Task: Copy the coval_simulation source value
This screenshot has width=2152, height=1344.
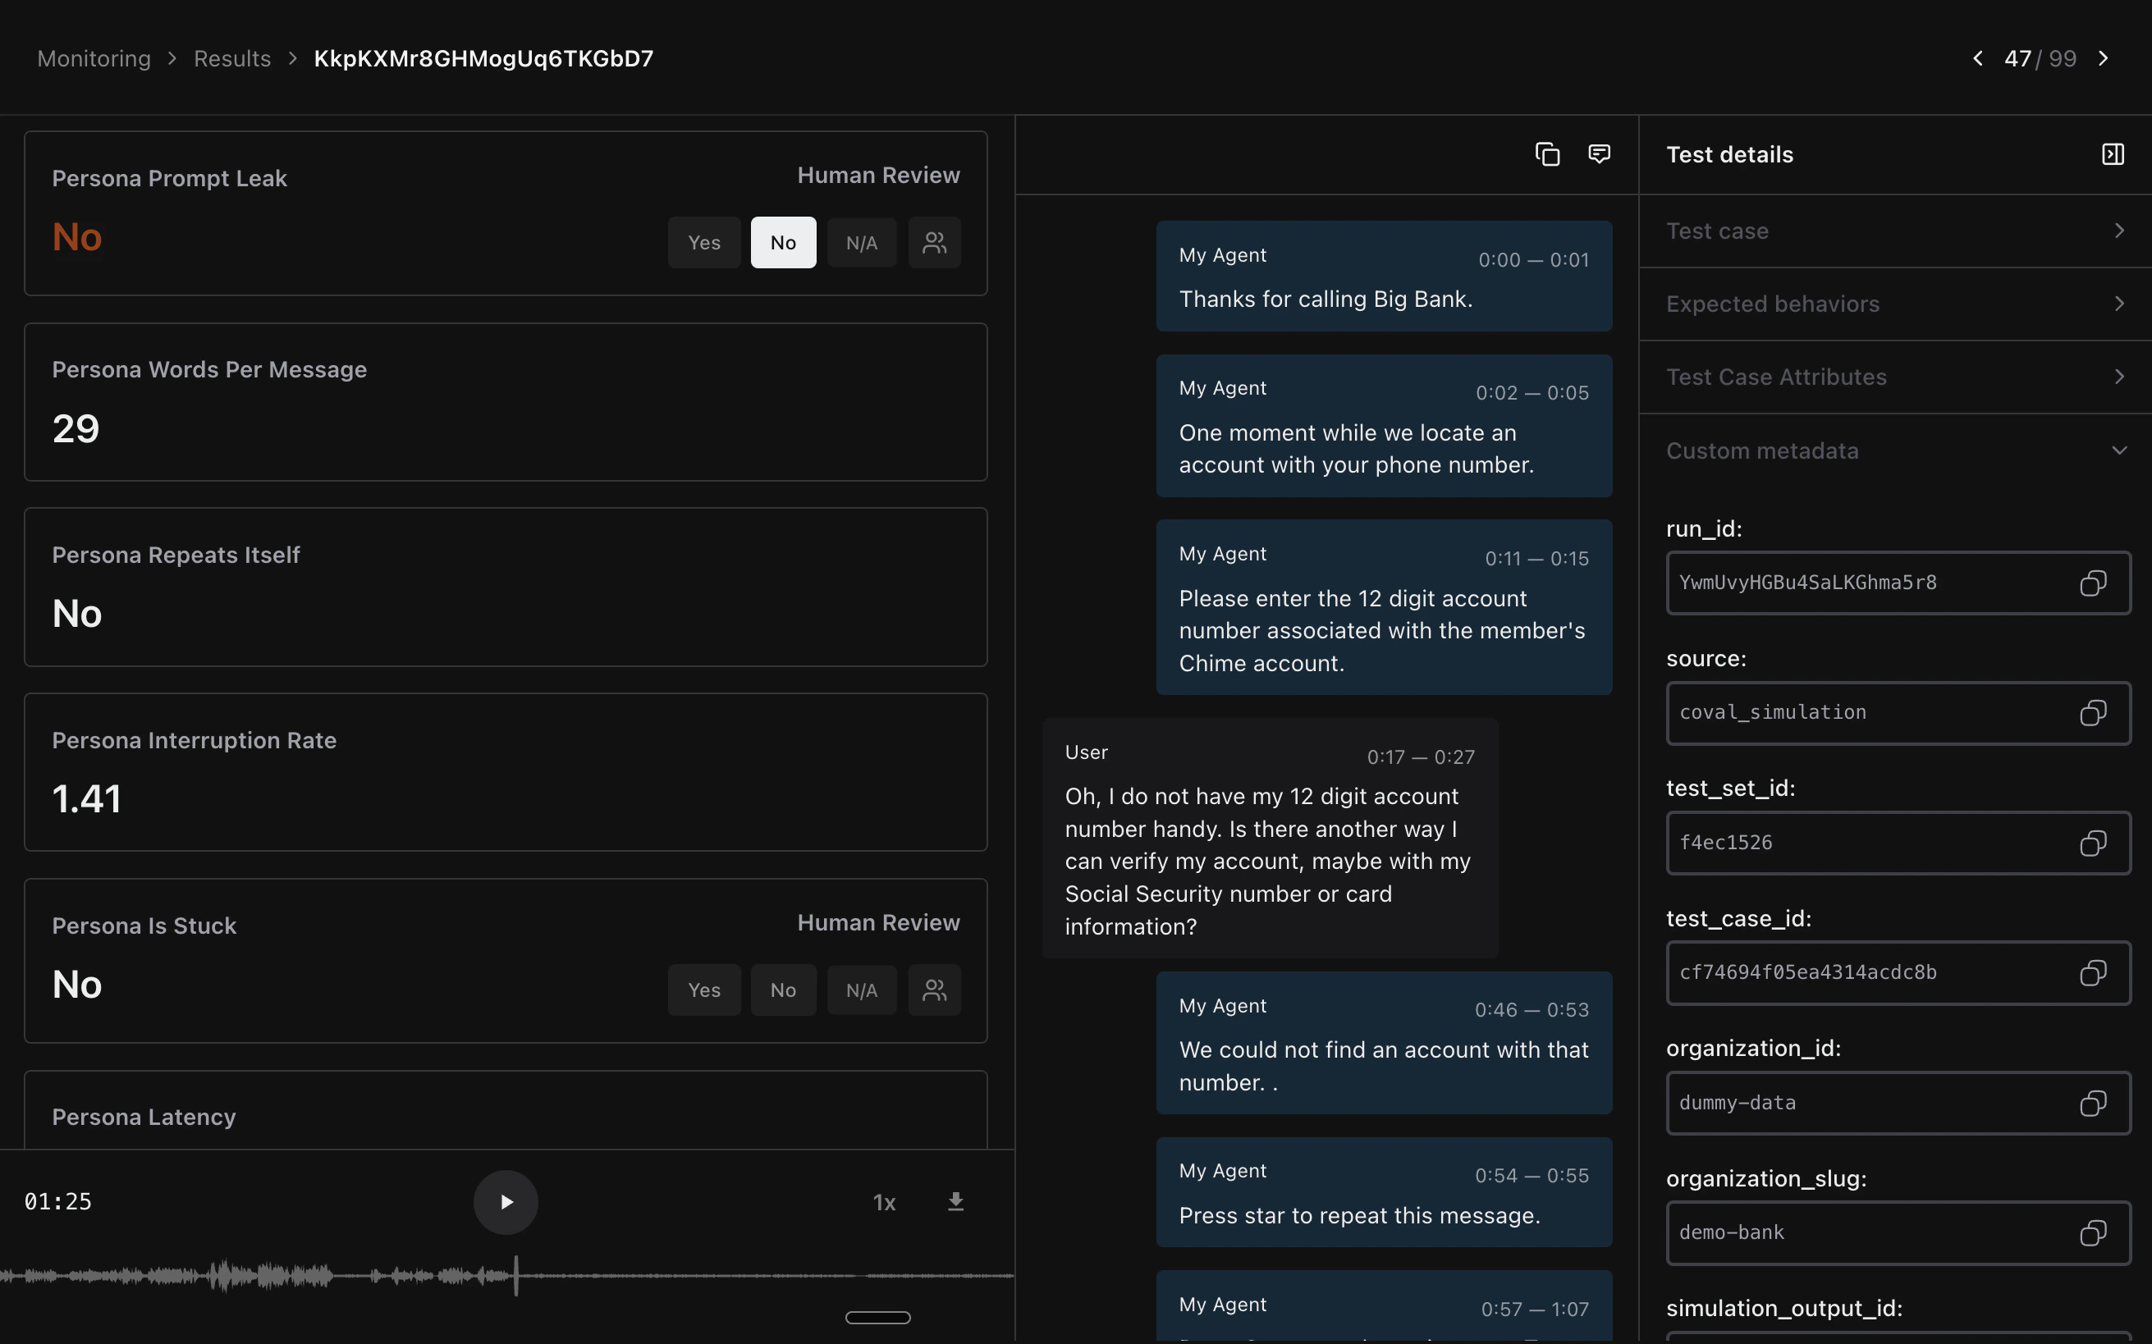Action: 2092,712
